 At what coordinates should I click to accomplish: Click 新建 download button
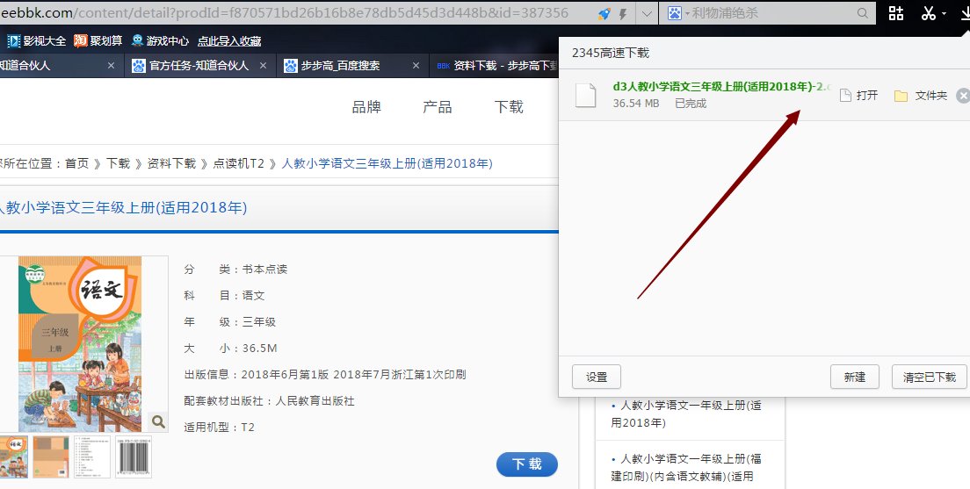[x=854, y=377]
